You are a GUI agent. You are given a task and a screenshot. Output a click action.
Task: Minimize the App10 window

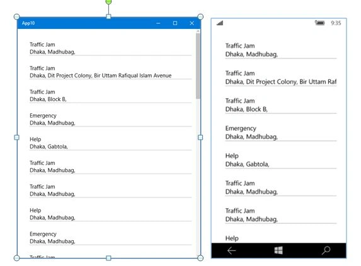pos(158,23)
